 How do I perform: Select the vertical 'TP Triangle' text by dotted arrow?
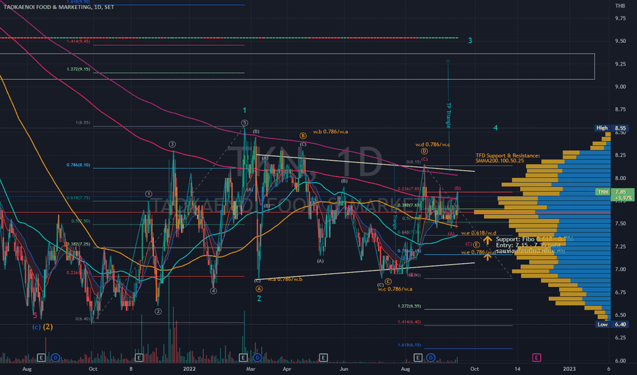coord(448,115)
